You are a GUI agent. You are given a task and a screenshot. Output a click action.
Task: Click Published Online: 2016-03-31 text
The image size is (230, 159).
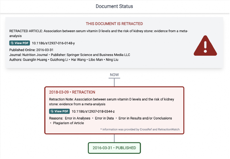coord(31,50)
